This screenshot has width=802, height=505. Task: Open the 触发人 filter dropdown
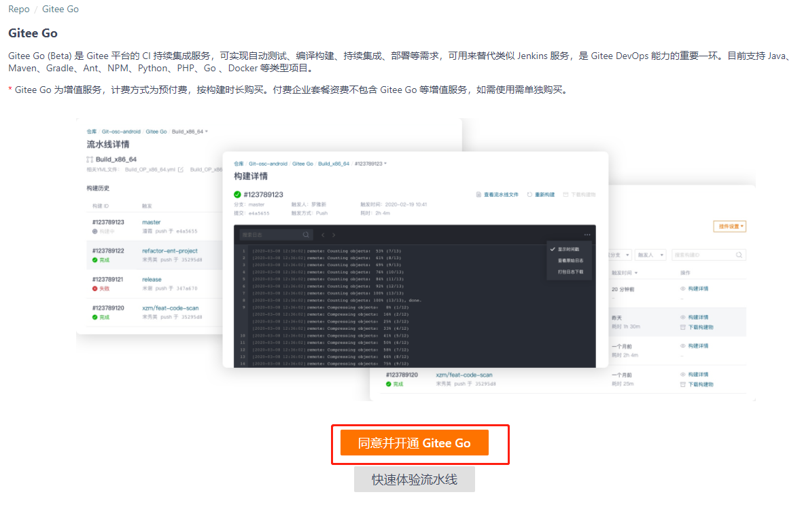click(650, 254)
